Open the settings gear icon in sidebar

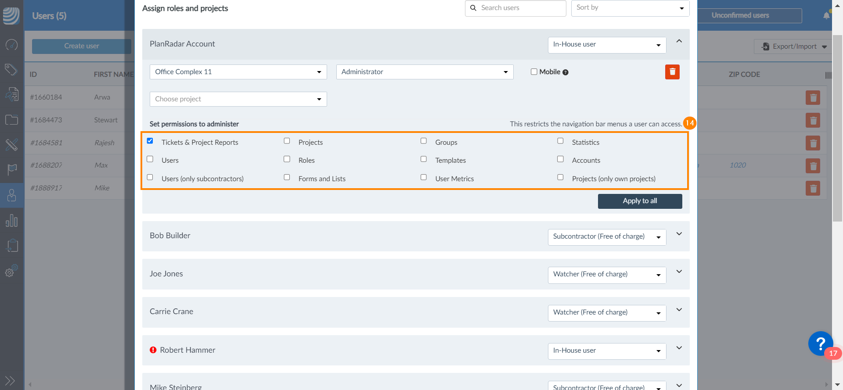[x=12, y=272]
